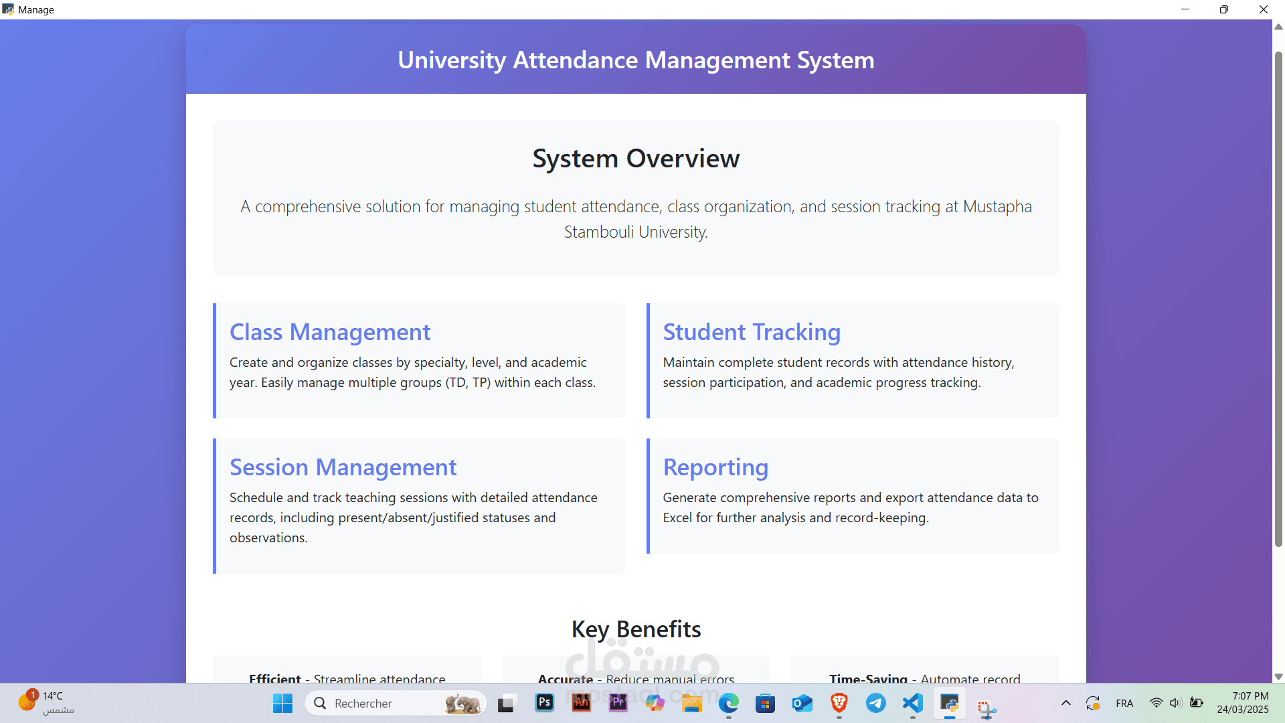
Task: Open Telegram from the taskbar
Action: (x=876, y=703)
